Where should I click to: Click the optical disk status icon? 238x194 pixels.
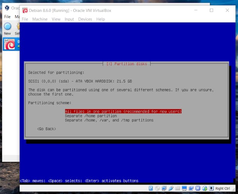pyautogui.click(x=158, y=188)
